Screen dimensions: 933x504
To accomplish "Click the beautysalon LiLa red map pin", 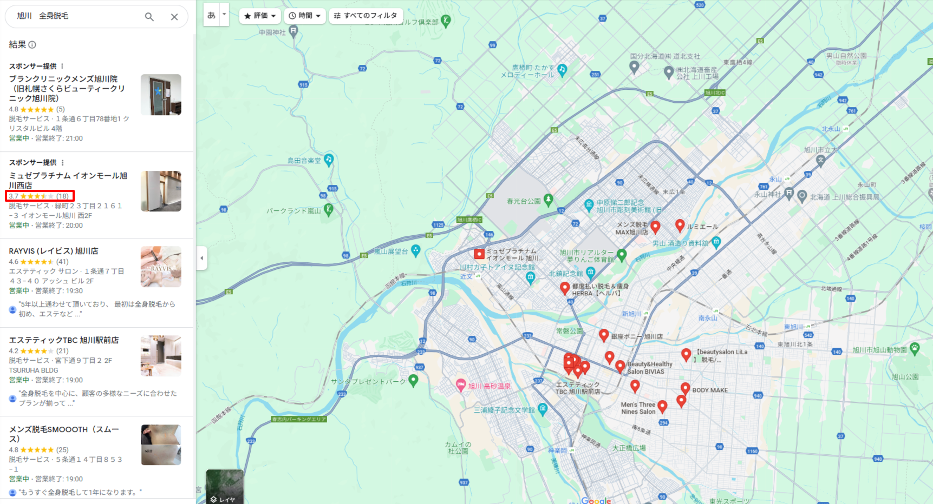I will click(x=686, y=355).
